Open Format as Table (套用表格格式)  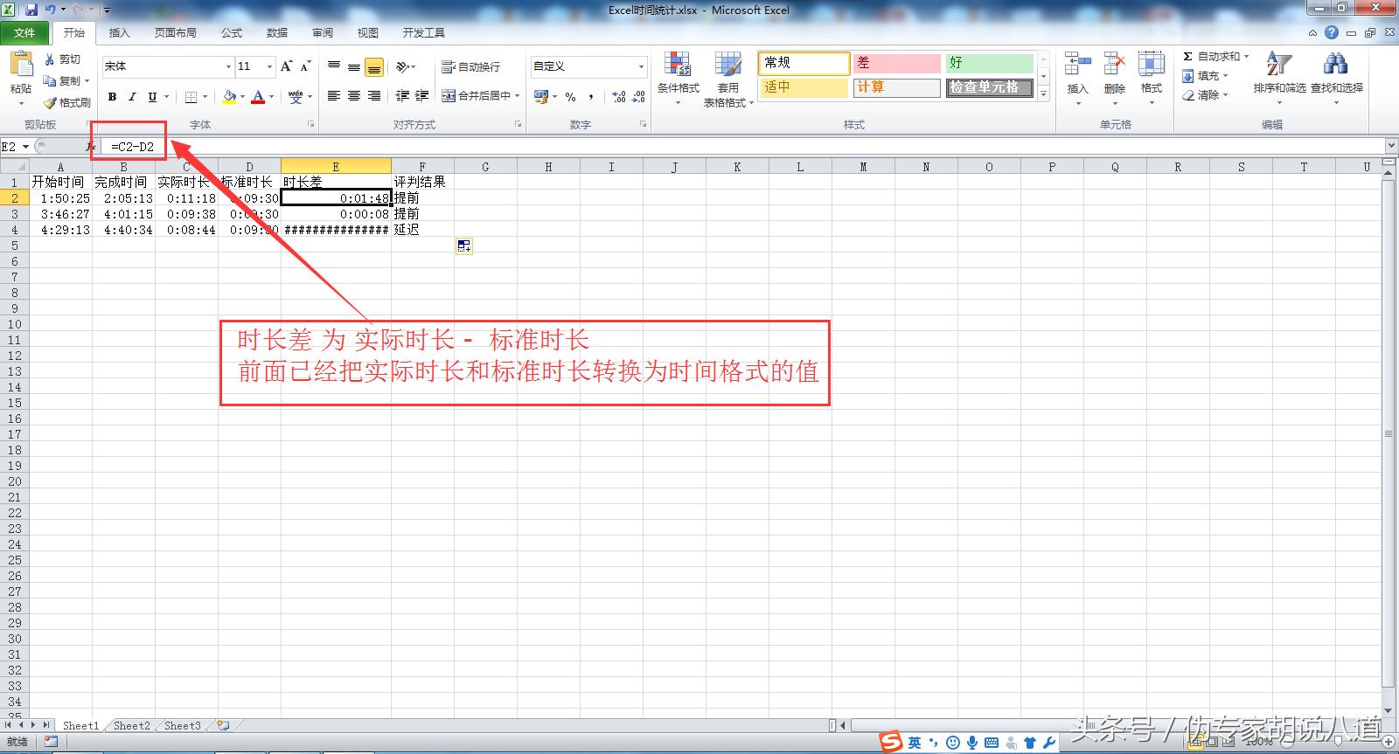tap(728, 79)
